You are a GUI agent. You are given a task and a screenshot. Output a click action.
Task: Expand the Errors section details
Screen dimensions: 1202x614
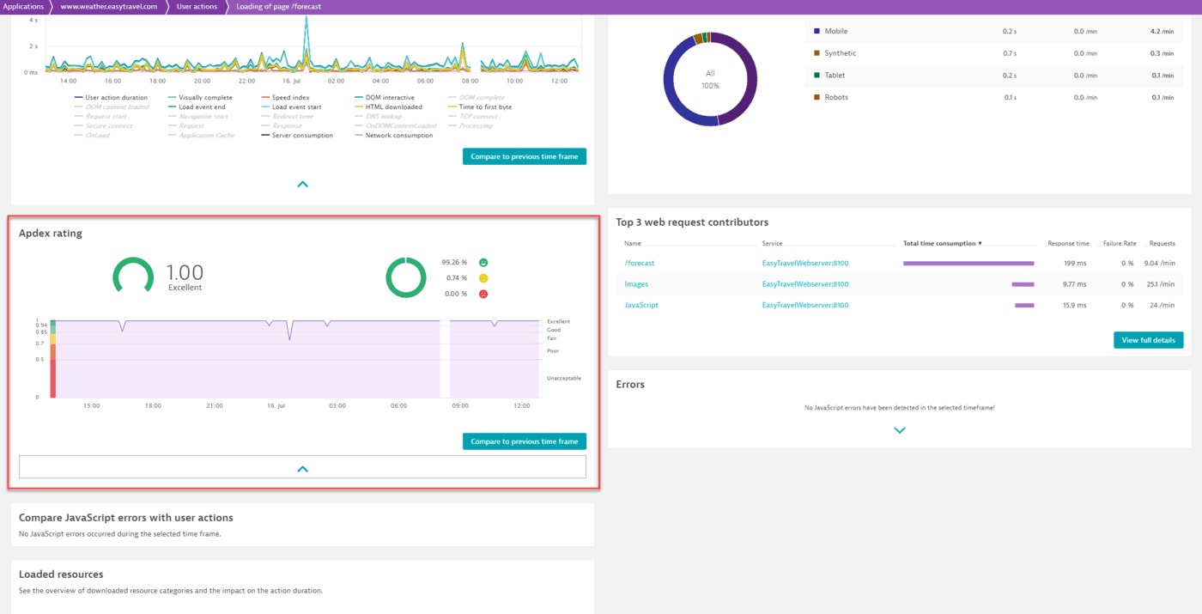(x=899, y=429)
